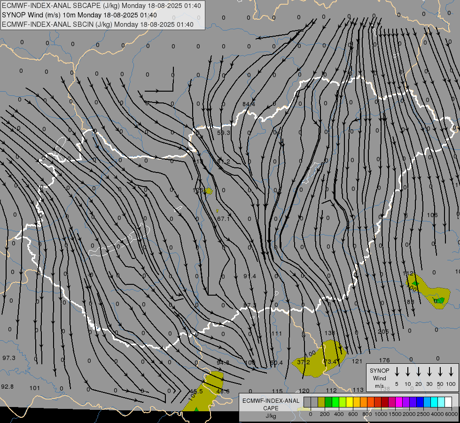Click the 97.3 value at left edge
The image size is (460, 423).
coord(9,358)
